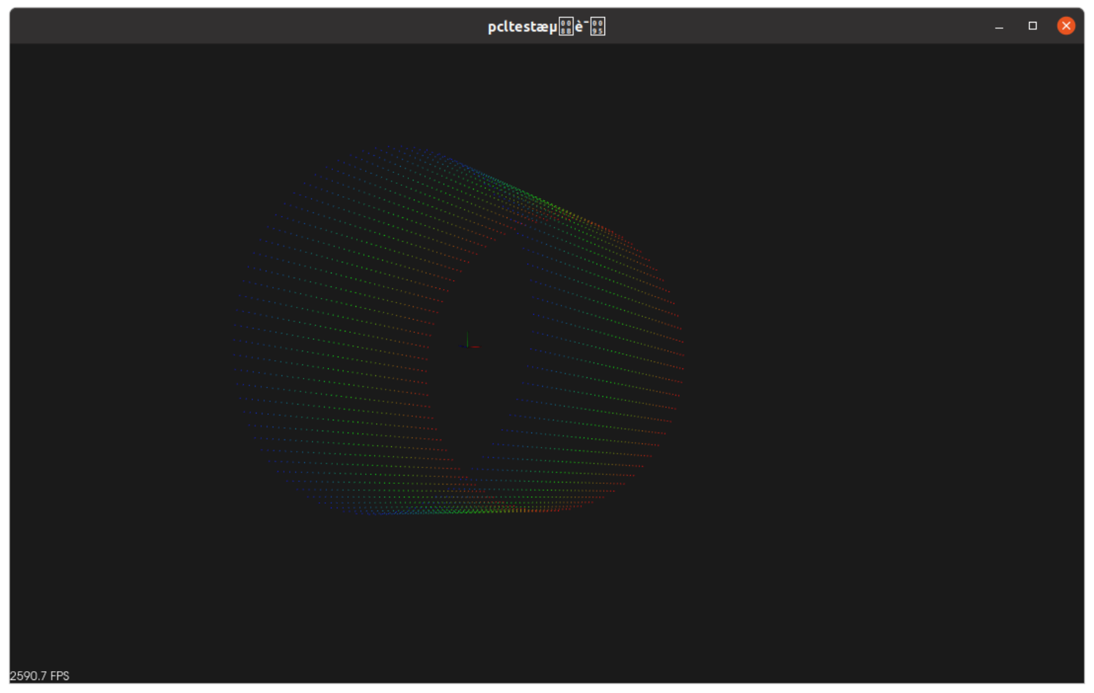Click the 2590.7 FPS counter
1094x693 pixels.
(40, 676)
